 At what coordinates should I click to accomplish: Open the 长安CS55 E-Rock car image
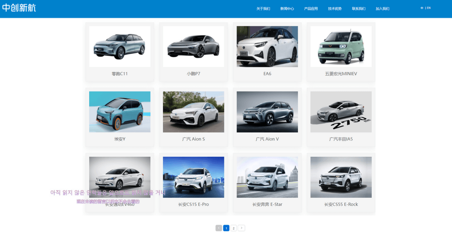point(341,177)
